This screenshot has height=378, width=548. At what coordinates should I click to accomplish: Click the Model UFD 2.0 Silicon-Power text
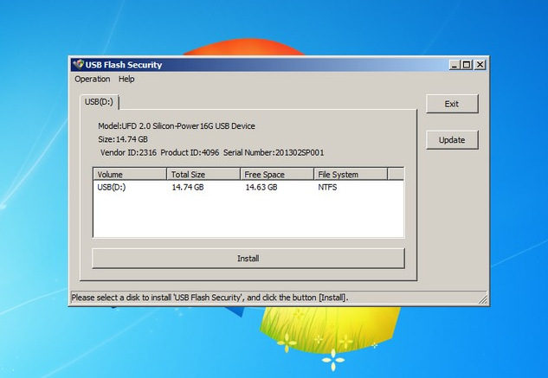pyautogui.click(x=177, y=125)
